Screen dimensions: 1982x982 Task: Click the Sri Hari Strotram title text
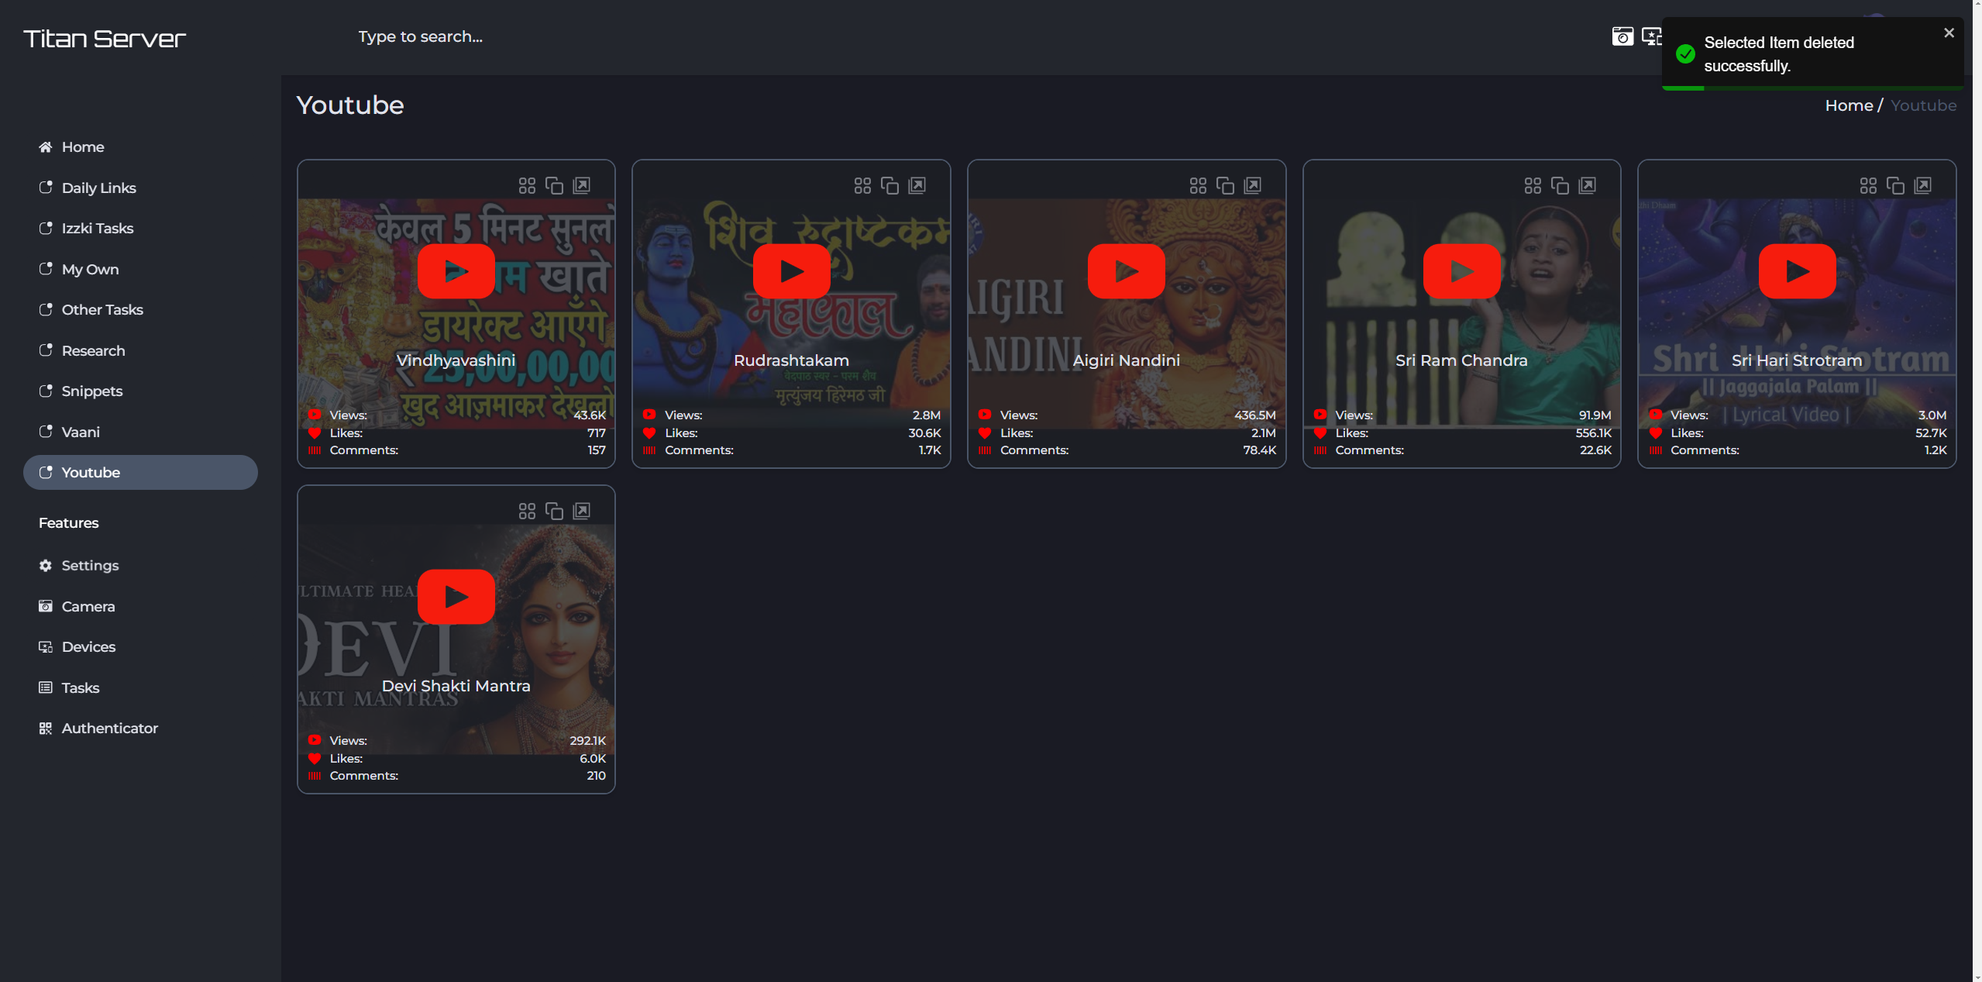point(1798,360)
